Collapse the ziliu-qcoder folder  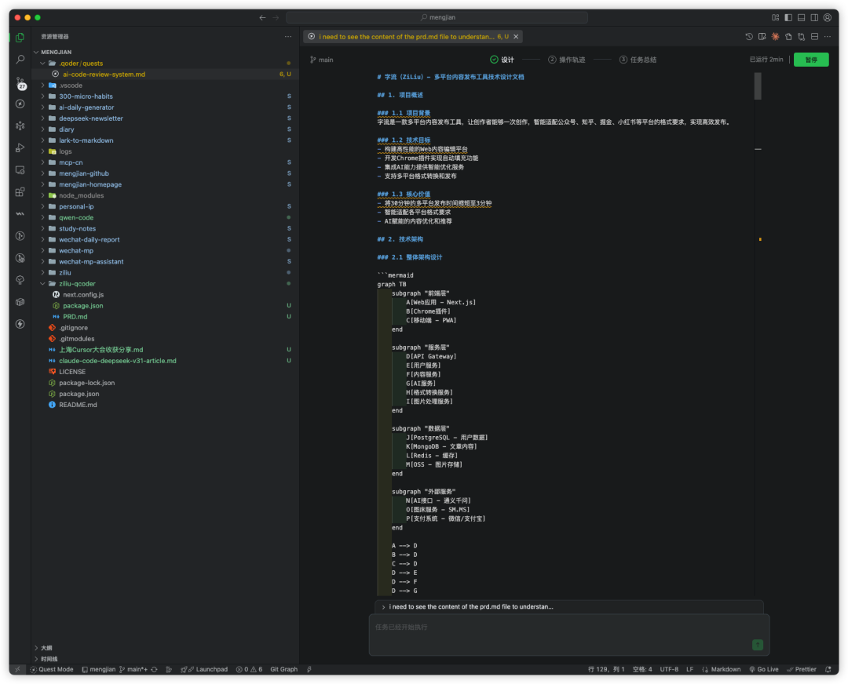[x=77, y=283]
